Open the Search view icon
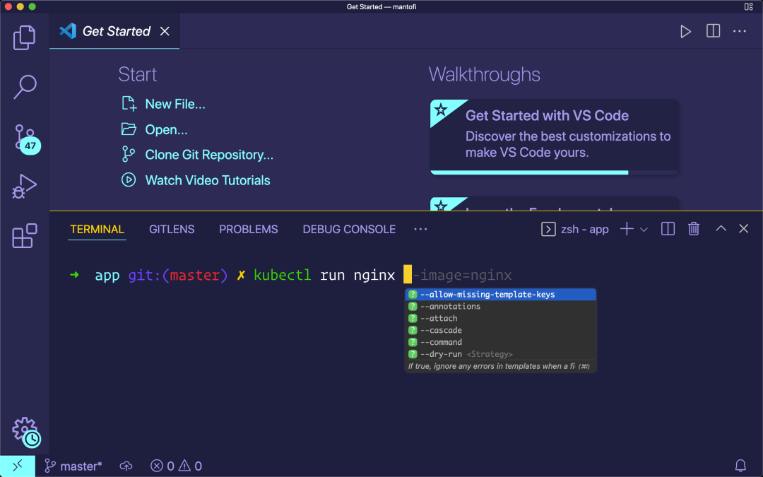Viewport: 763px width, 477px height. (x=24, y=87)
